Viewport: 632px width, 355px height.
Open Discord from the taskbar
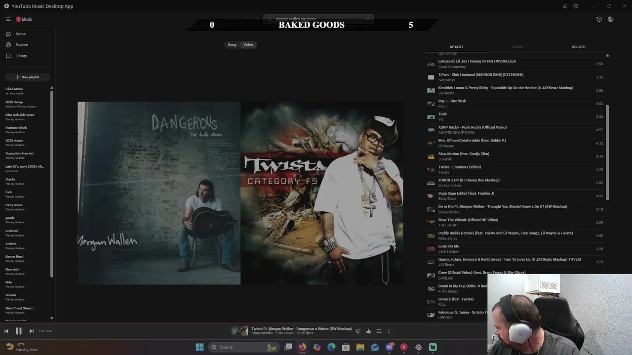tap(390, 347)
